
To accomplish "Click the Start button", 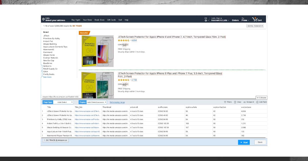I will pyautogui.click(x=244, y=142).
